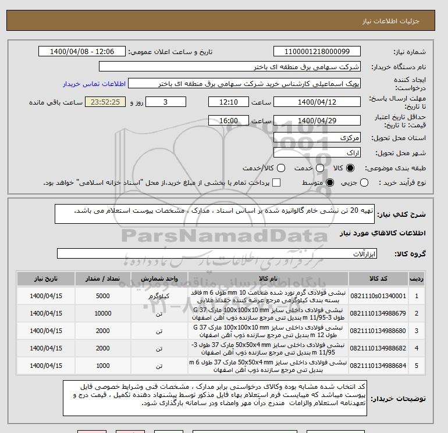This screenshot has height=433, width=448.
Task: Select product code 0821110134988680
Action: 378,331
